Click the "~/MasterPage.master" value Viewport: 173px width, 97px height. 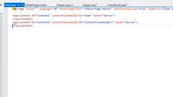pyautogui.click(x=97, y=9)
